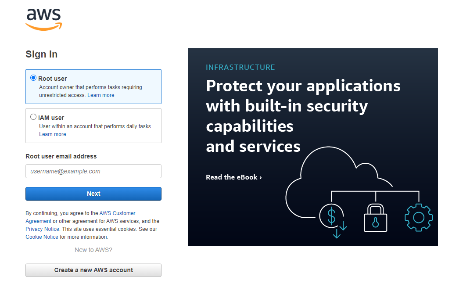Select the IAM user radio button

[33, 117]
